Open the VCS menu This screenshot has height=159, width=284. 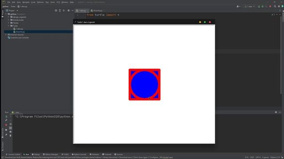tap(58, 2)
